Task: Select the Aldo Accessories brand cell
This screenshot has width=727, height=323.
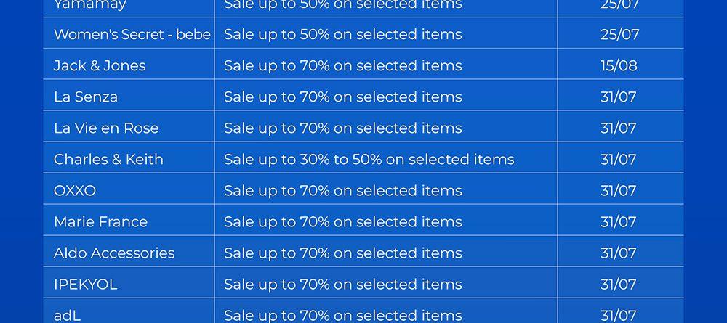Action: 114,253
